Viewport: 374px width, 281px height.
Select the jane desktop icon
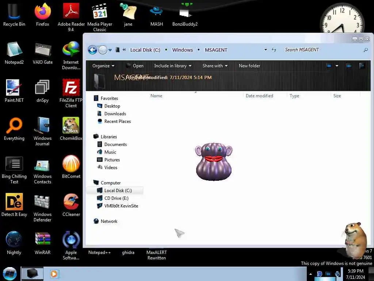(128, 15)
